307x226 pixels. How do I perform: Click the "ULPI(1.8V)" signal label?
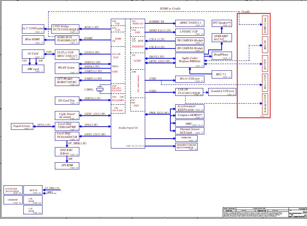92,52
